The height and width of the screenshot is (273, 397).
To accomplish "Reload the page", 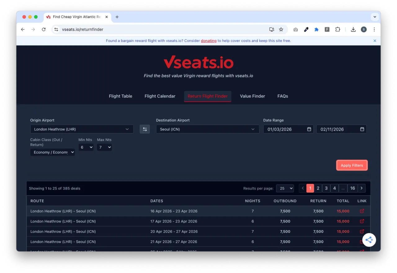I will click(x=44, y=29).
